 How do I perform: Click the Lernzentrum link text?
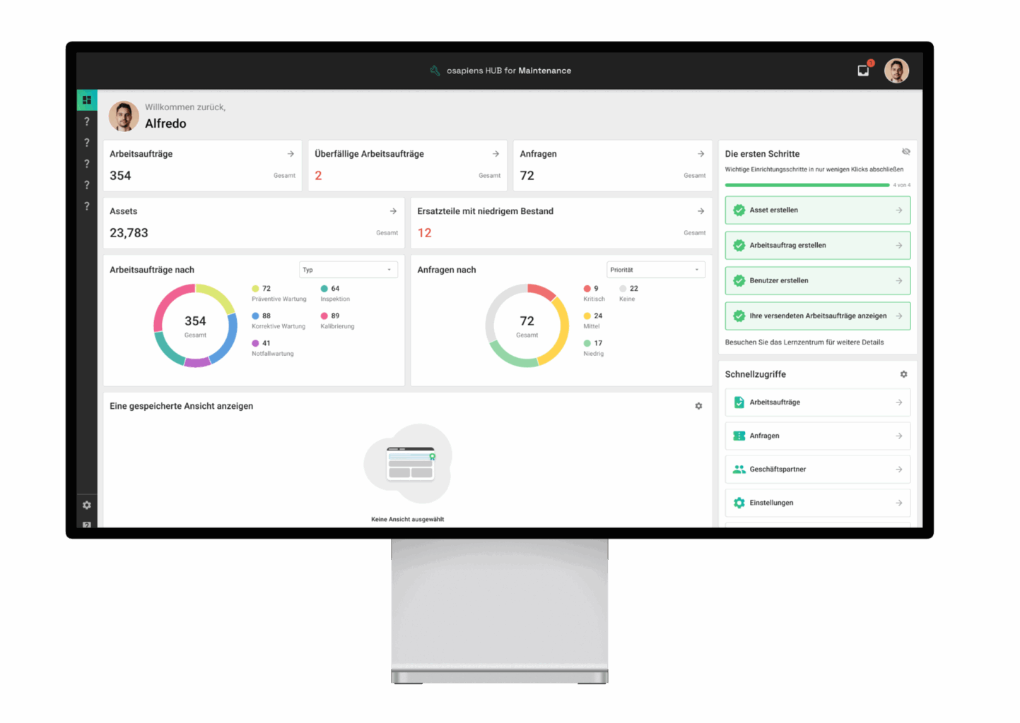[x=804, y=342]
